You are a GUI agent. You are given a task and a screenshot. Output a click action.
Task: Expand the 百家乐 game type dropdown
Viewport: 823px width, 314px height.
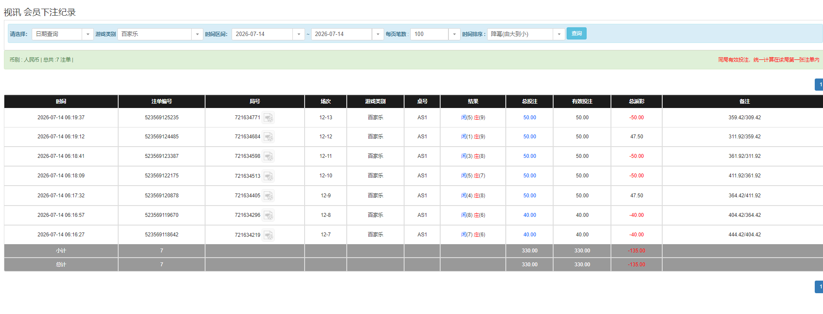[197, 34]
